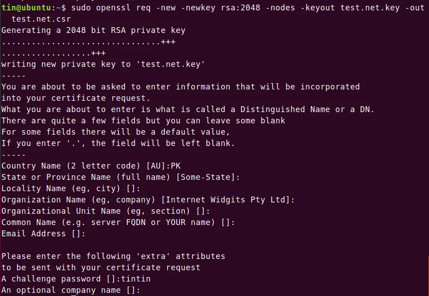Image resolution: width=429 pixels, height=296 pixels.
Task: Click the 'rsa:2048' argument in the command
Action: 241,8
